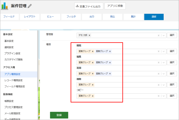Click 選択 button for the 編集 row

172,62
